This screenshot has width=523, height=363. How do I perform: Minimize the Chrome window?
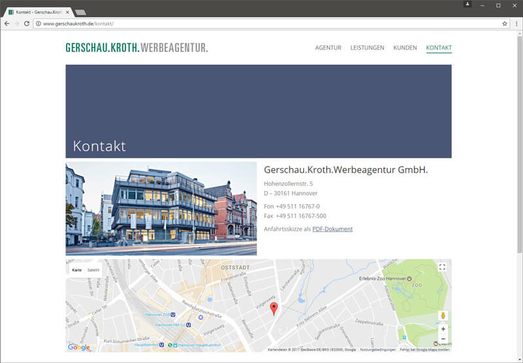tap(482, 5)
